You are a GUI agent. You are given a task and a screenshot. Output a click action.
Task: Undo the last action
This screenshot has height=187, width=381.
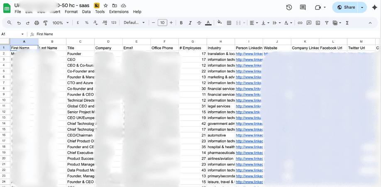click(19, 23)
